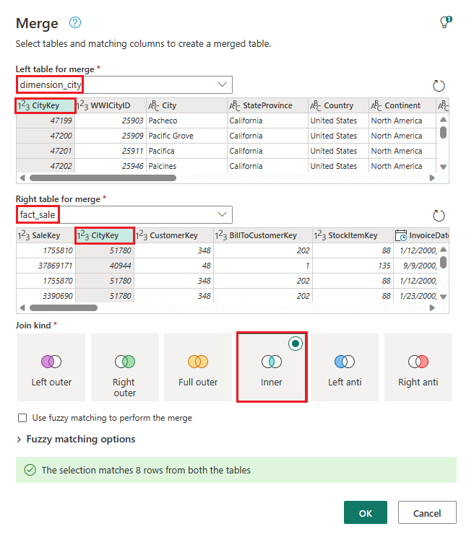Click right table horizontal scrollbar thumb

pos(64,308)
